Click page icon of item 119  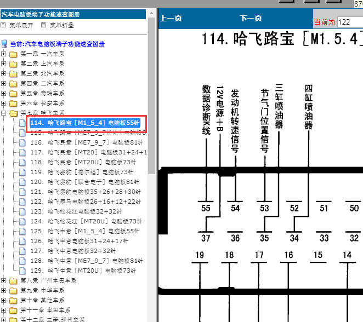pos(22,172)
